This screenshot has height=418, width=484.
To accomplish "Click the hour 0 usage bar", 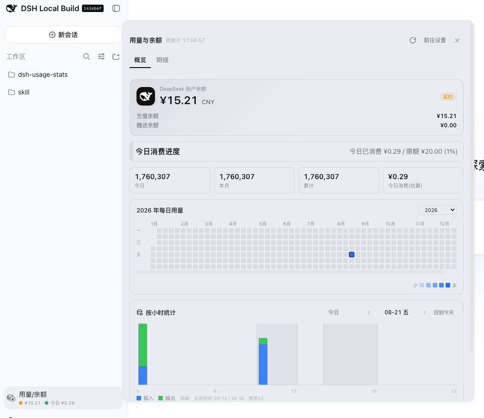I will click(x=143, y=354).
